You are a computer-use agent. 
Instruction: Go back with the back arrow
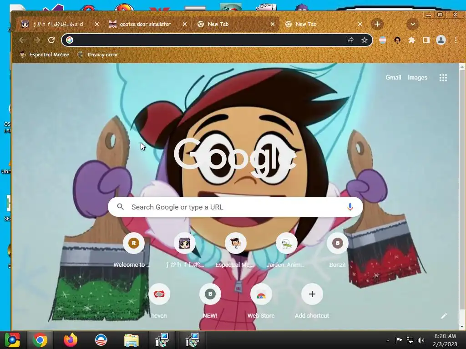point(22,40)
